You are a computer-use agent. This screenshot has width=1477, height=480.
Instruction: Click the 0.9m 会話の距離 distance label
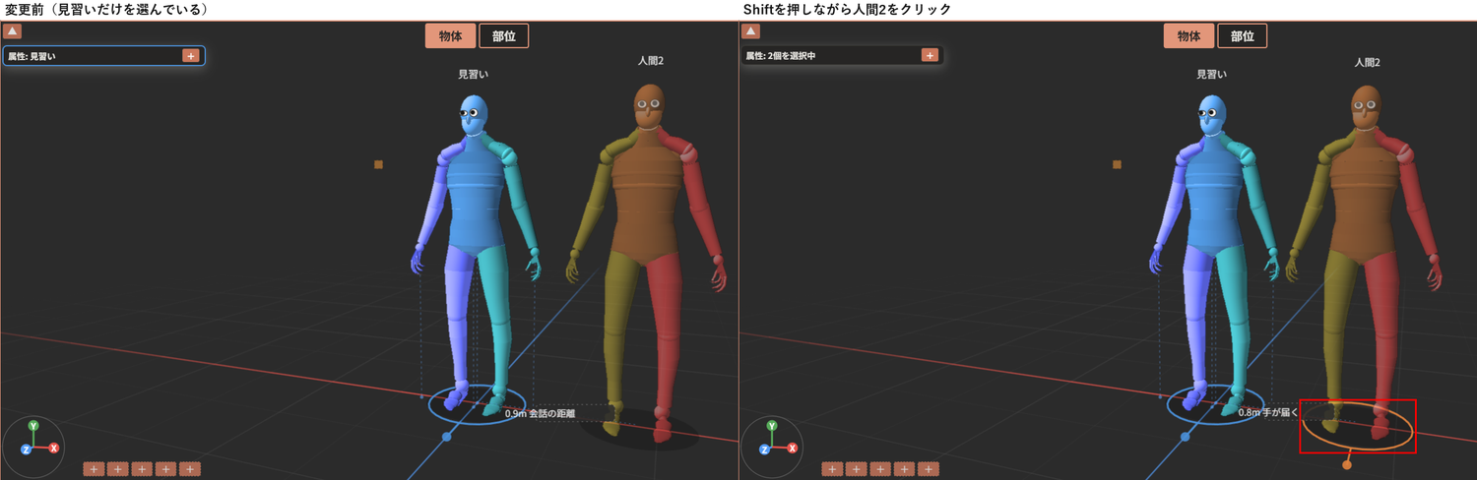540,414
